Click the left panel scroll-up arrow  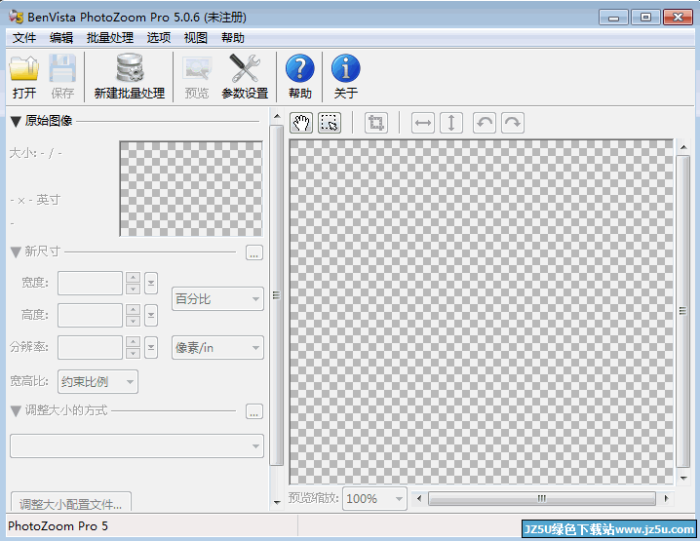point(276,116)
